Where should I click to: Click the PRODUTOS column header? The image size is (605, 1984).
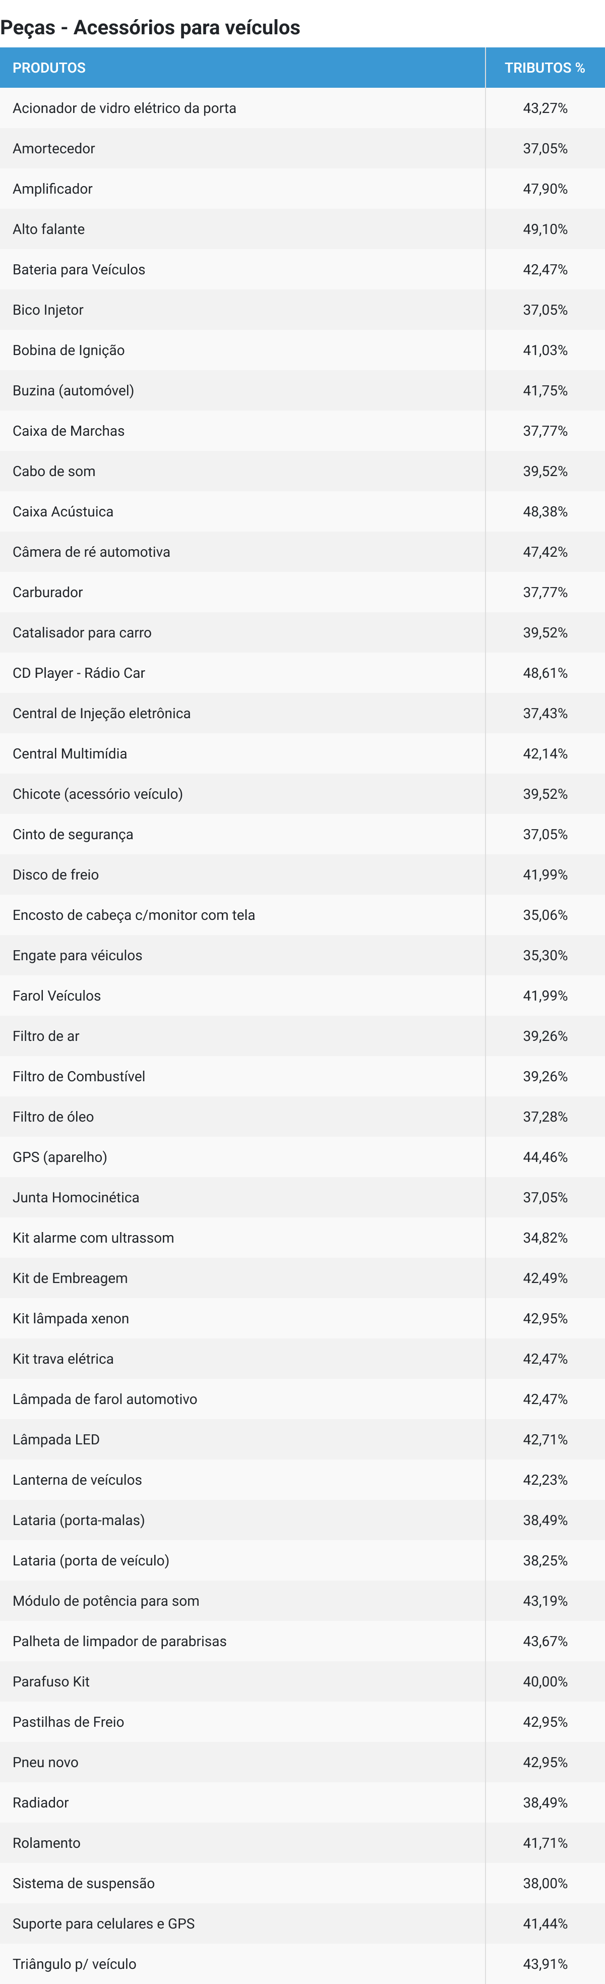[49, 68]
